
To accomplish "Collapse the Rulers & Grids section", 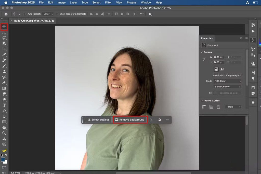I will (x=202, y=101).
